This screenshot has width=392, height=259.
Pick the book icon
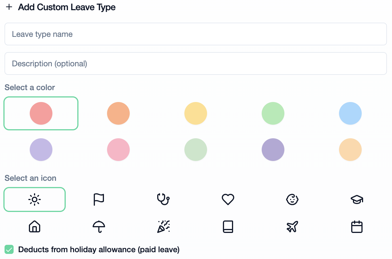tap(228, 227)
